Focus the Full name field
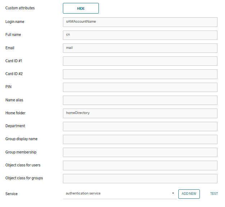The width and height of the screenshot is (225, 207). (x=140, y=35)
